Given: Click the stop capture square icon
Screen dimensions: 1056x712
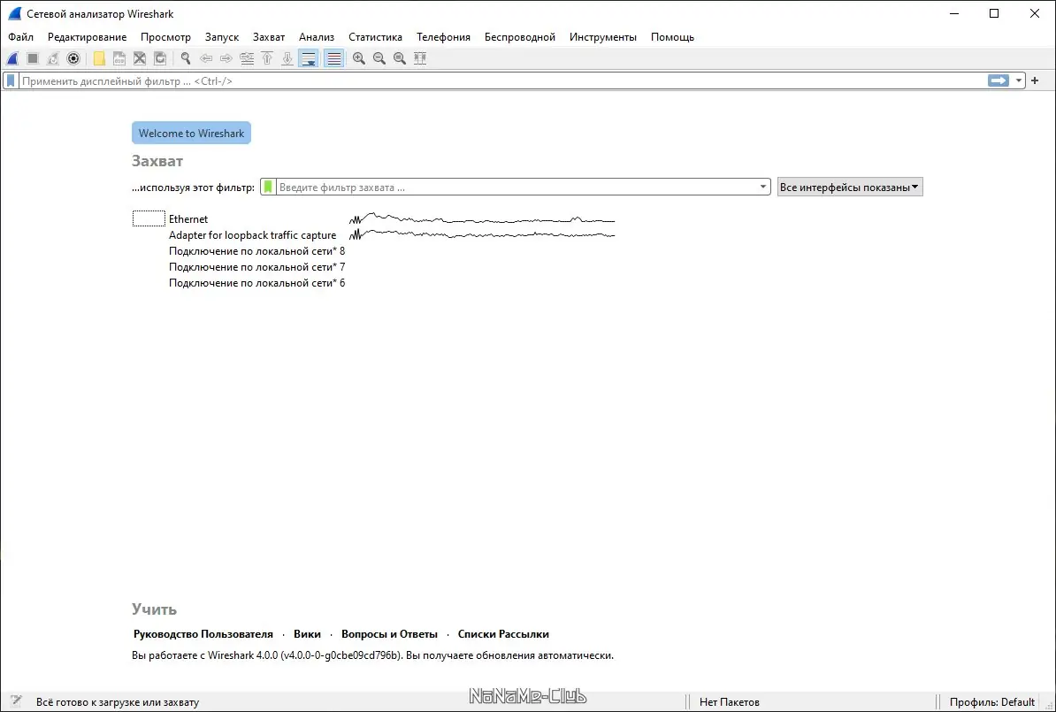Looking at the screenshot, I should (33, 58).
